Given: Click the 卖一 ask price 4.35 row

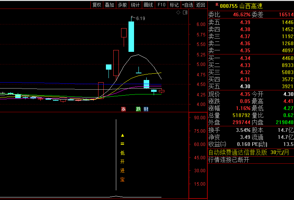Looking at the screenshot, I should coord(251,50).
